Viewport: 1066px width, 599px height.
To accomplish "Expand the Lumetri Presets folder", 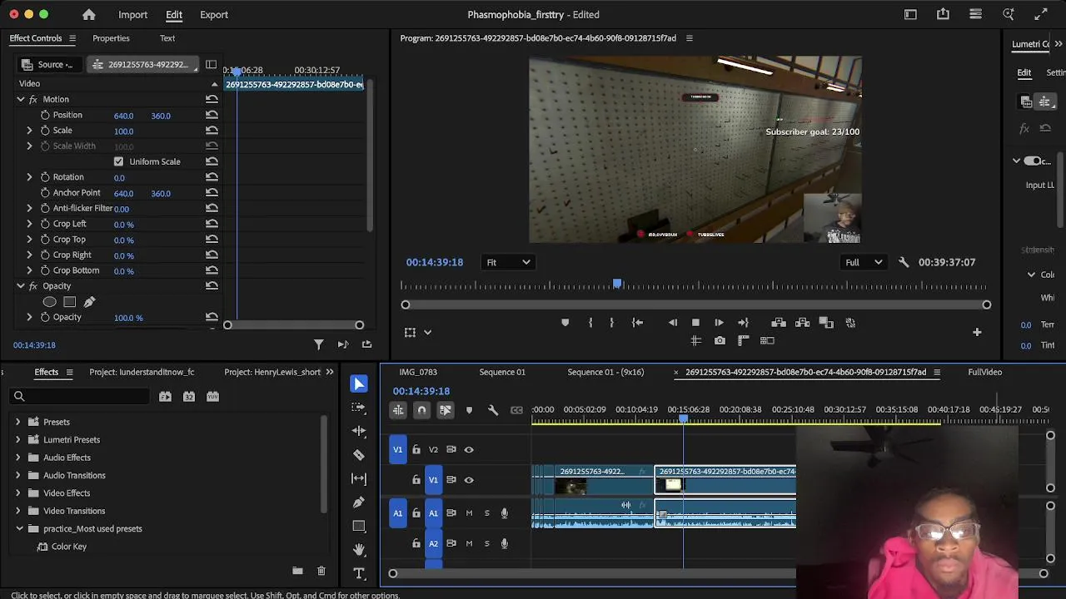I will pos(18,439).
